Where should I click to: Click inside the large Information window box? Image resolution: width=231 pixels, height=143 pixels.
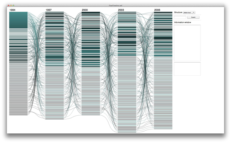(187, 43)
